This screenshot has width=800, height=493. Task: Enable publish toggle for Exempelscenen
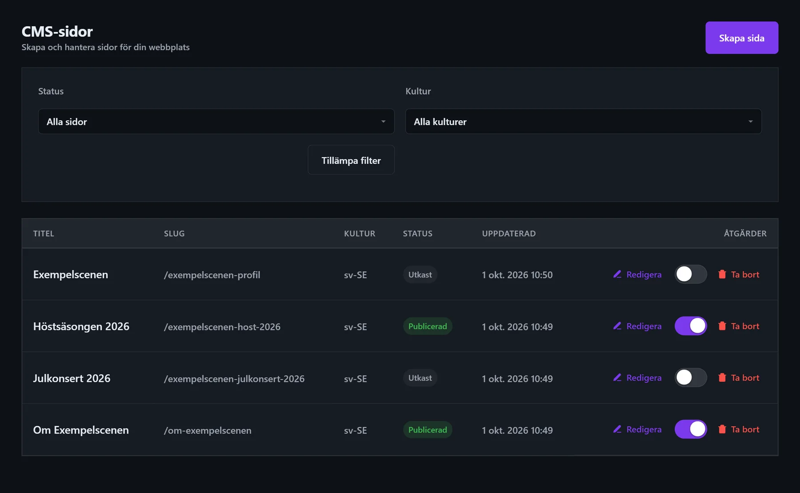pyautogui.click(x=691, y=274)
